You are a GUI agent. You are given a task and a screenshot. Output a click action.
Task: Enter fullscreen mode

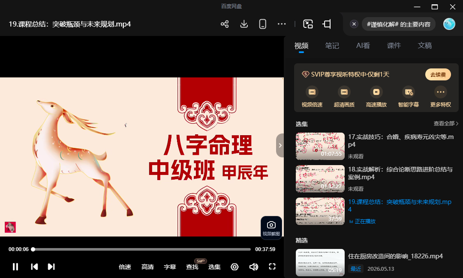pos(272,266)
